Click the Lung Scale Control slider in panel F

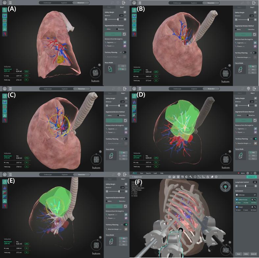246,186
